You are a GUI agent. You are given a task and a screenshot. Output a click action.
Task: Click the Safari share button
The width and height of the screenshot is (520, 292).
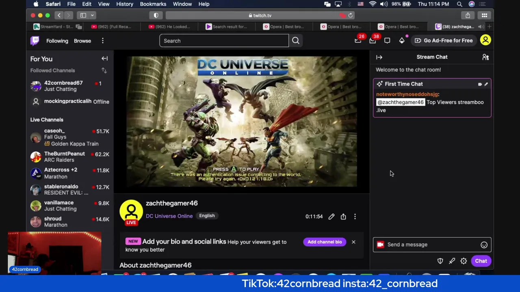click(x=468, y=15)
